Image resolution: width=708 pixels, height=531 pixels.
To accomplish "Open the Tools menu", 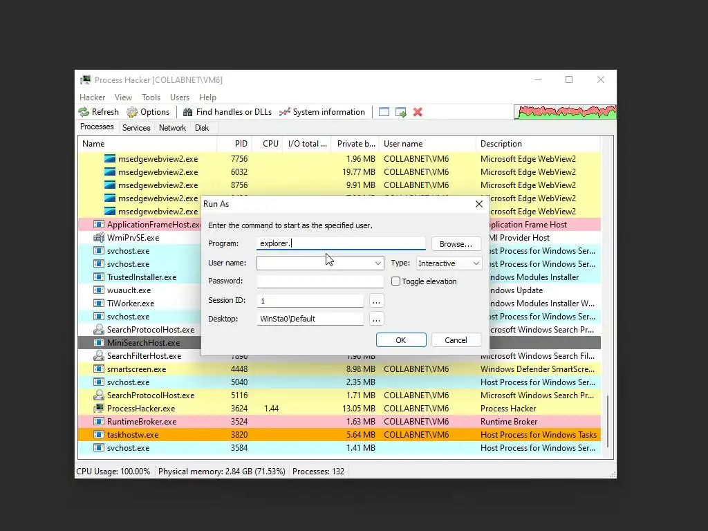I will [151, 97].
